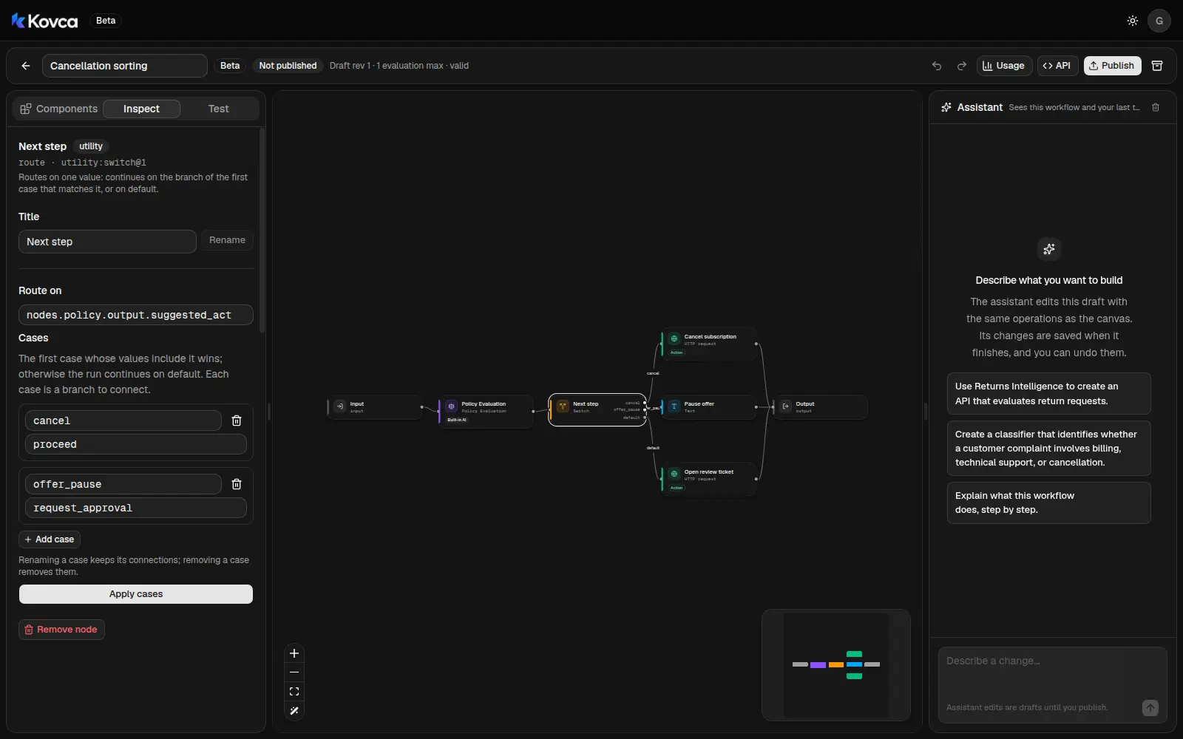Select the Input node
The height and width of the screenshot is (739, 1183).
tap(375, 407)
